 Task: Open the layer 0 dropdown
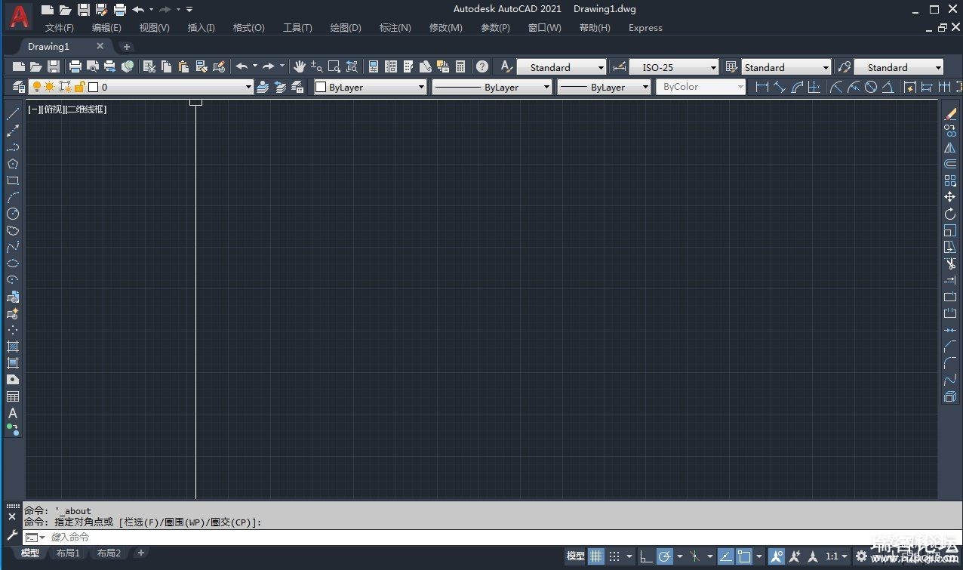click(x=249, y=87)
